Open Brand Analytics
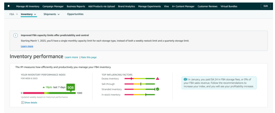275x113 pixels. point(126,6)
